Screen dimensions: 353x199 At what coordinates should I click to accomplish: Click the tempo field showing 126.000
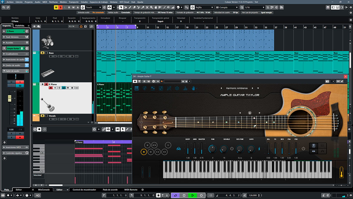pos(252,195)
